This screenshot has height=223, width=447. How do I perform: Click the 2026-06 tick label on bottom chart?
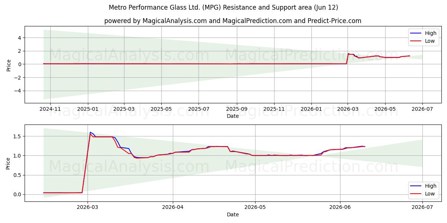click(340, 207)
